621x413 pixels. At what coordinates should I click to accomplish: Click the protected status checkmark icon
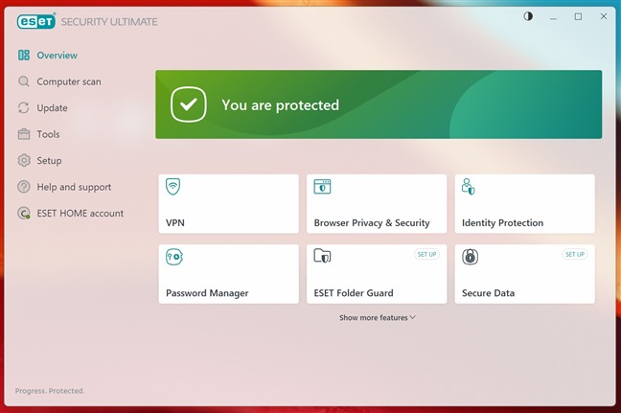pyautogui.click(x=189, y=104)
